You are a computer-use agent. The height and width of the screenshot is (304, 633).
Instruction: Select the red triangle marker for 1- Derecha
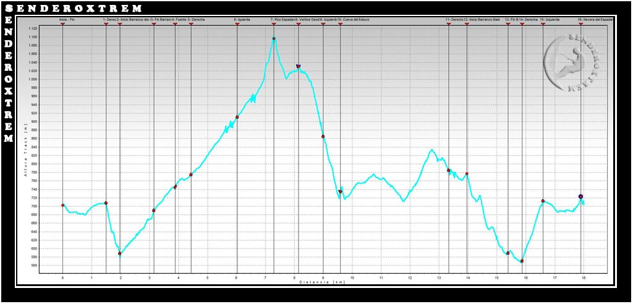(106, 24)
